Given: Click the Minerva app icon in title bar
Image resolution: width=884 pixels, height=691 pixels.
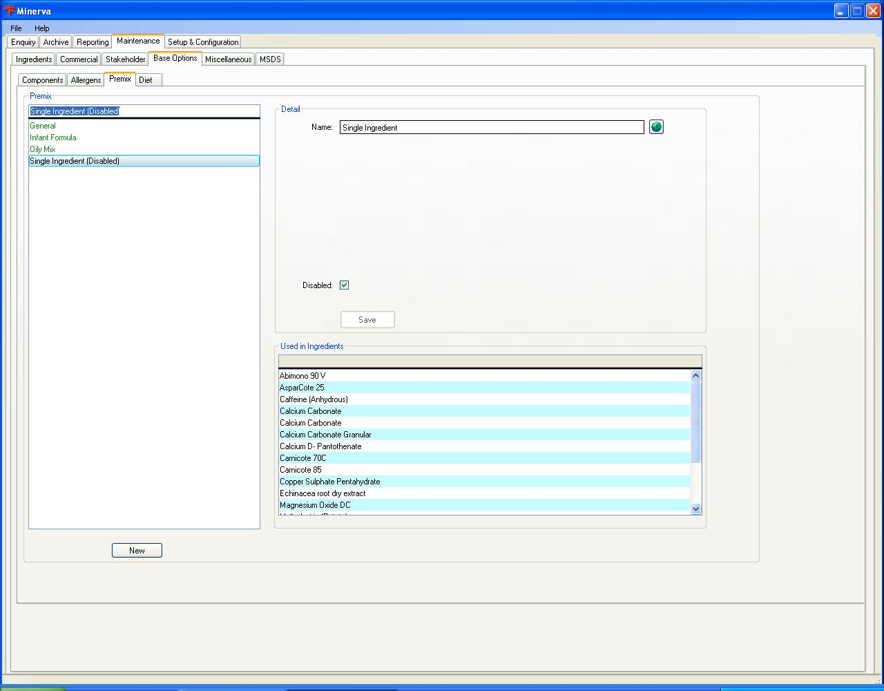Looking at the screenshot, I should point(8,11).
